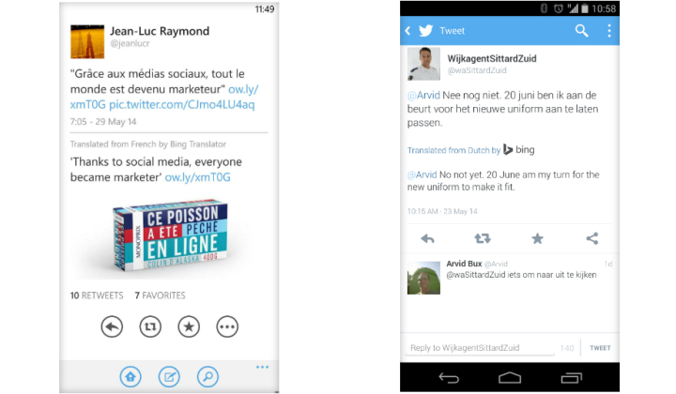Open the fish box image thumbnail

pos(170,235)
